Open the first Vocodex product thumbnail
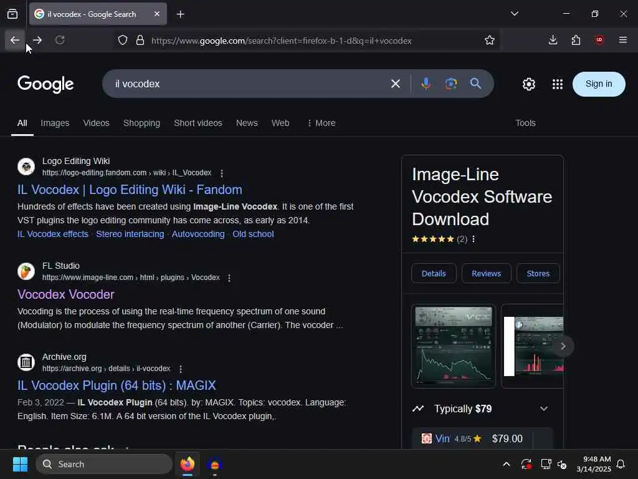 click(454, 346)
